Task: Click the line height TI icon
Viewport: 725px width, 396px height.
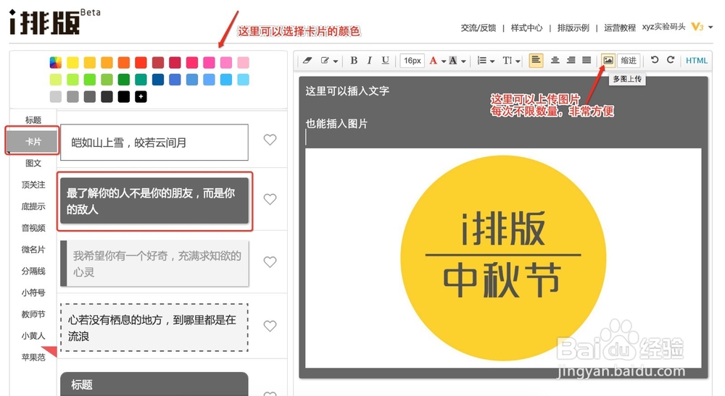Action: coord(507,61)
